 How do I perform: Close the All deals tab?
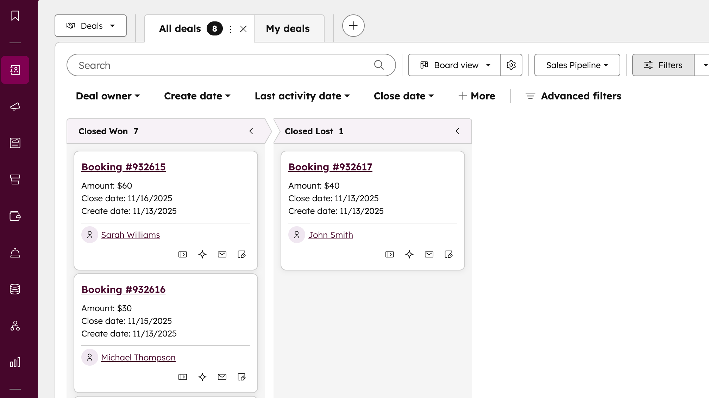[243, 29]
